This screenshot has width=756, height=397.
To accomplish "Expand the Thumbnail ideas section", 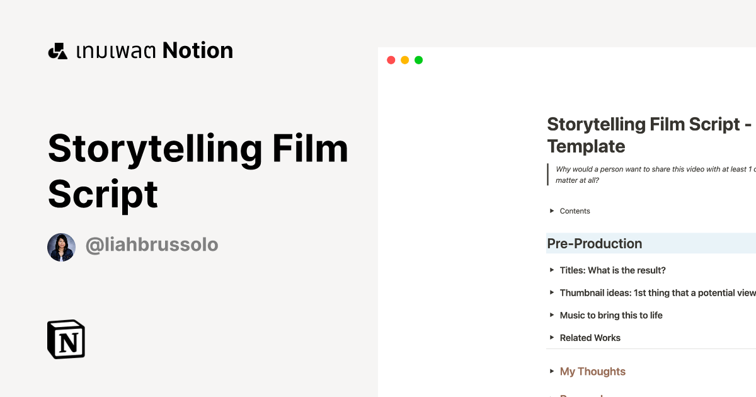I will point(551,292).
